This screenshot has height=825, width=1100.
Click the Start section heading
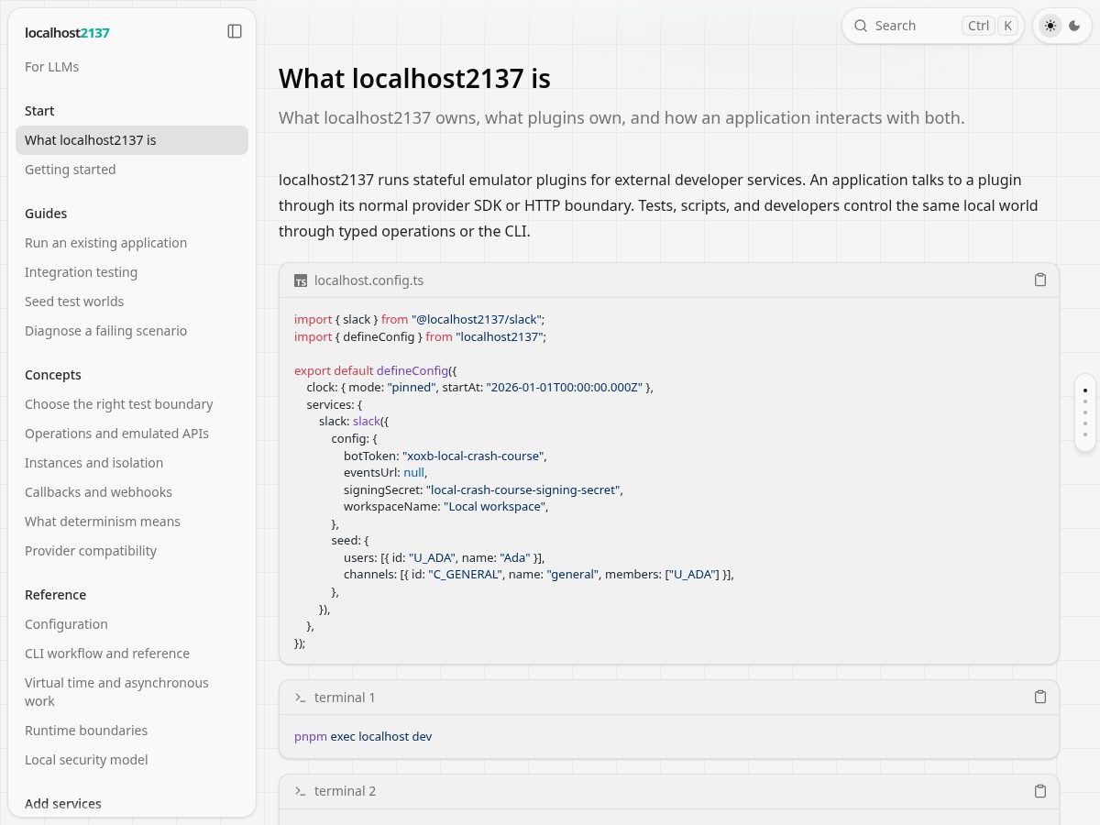39,111
